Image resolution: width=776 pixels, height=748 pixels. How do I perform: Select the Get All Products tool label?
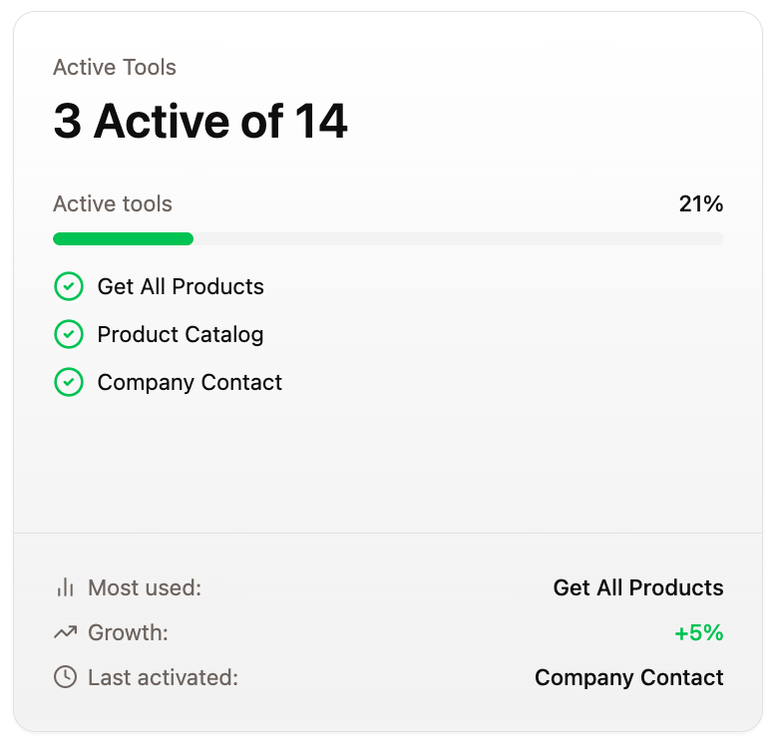(181, 286)
